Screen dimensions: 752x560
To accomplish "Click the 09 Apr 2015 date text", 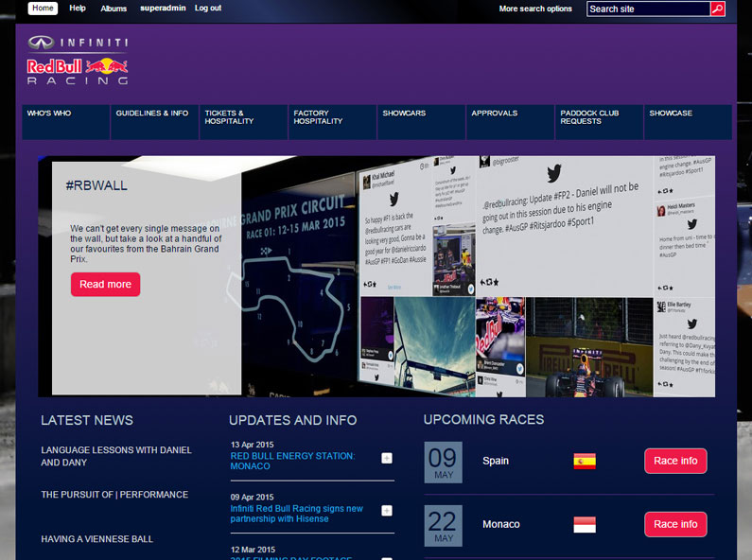I will (252, 498).
